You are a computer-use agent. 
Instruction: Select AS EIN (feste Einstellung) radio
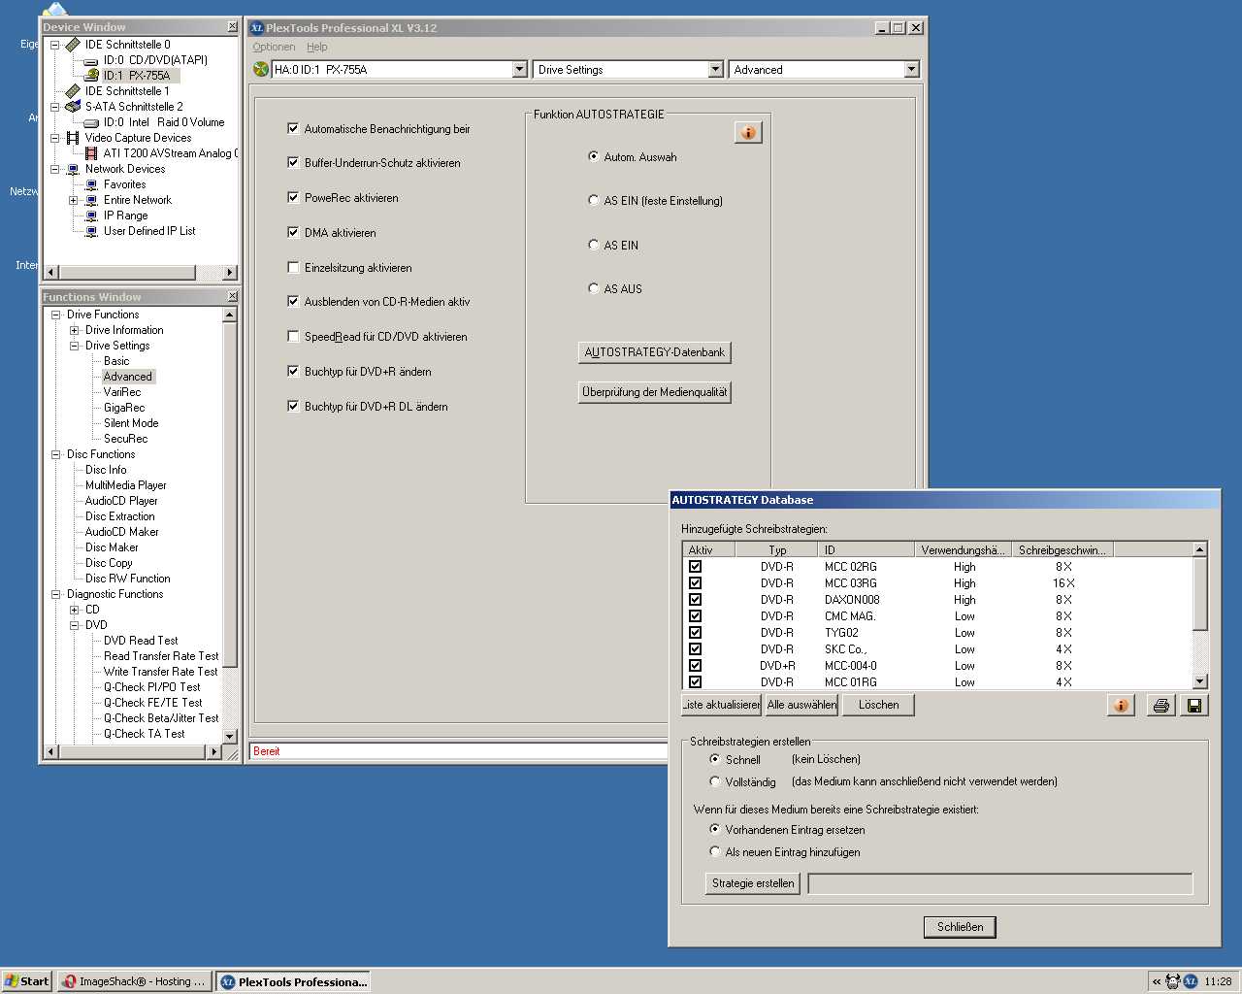click(594, 201)
